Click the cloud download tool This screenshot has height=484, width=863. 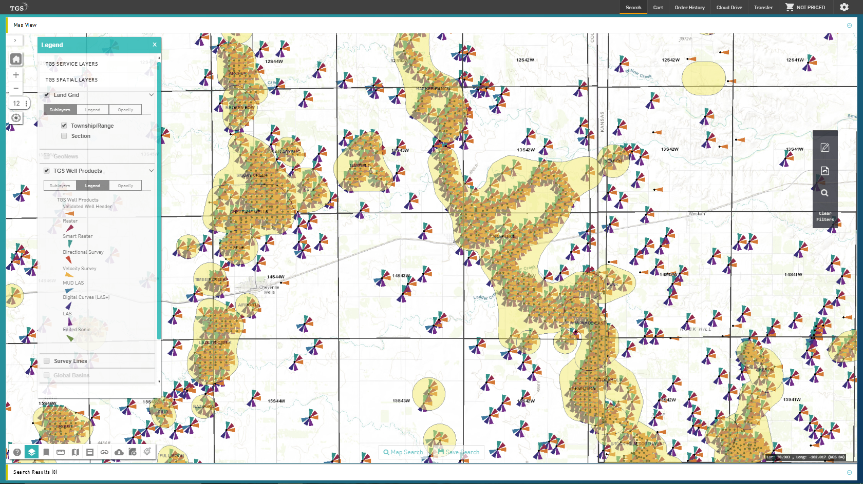(119, 452)
